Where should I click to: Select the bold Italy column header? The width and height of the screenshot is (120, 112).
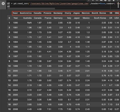point(68,13)
